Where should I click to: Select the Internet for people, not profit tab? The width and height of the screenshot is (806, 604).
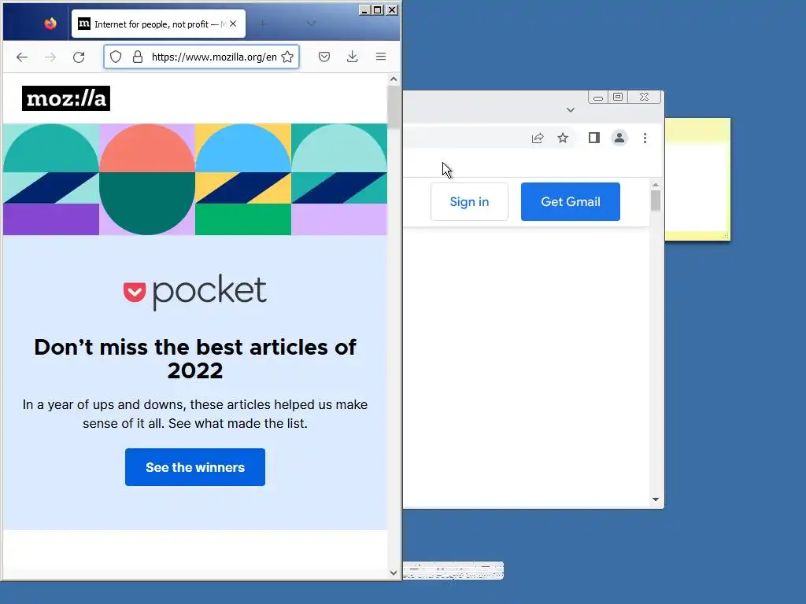click(158, 24)
